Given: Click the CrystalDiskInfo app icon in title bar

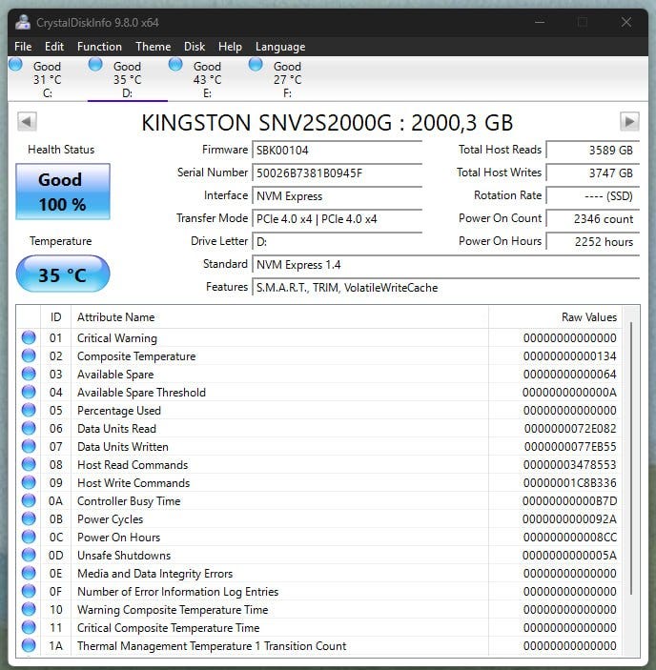Looking at the screenshot, I should [23, 22].
